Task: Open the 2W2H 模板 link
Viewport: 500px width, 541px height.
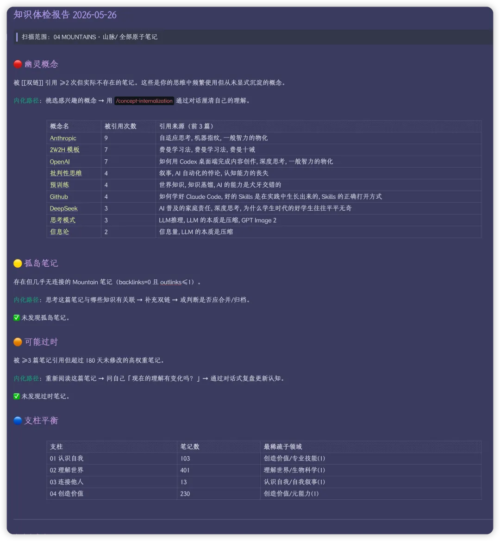Action: pyautogui.click(x=64, y=150)
